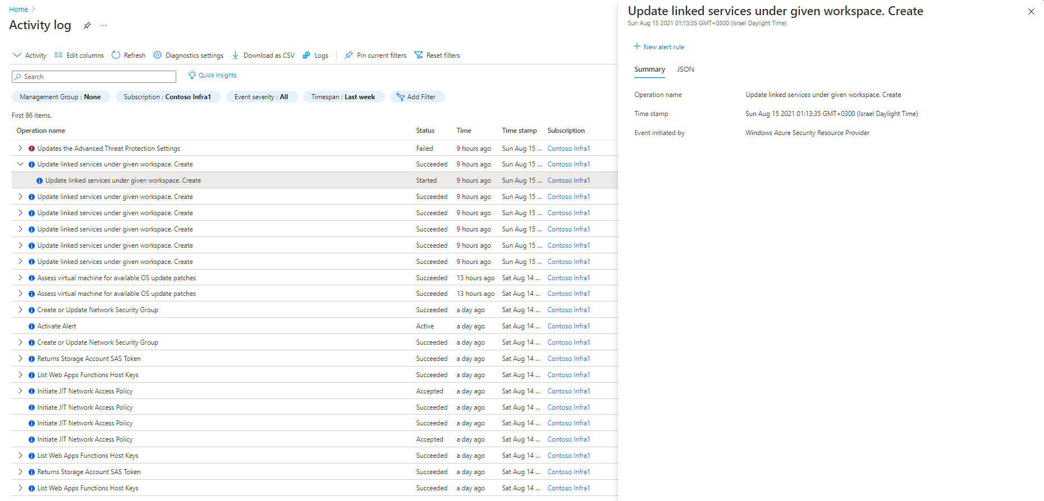Open Contoso Infra1 link in the Activate Alert row
Viewport: 1044px width, 501px height.
569,326
